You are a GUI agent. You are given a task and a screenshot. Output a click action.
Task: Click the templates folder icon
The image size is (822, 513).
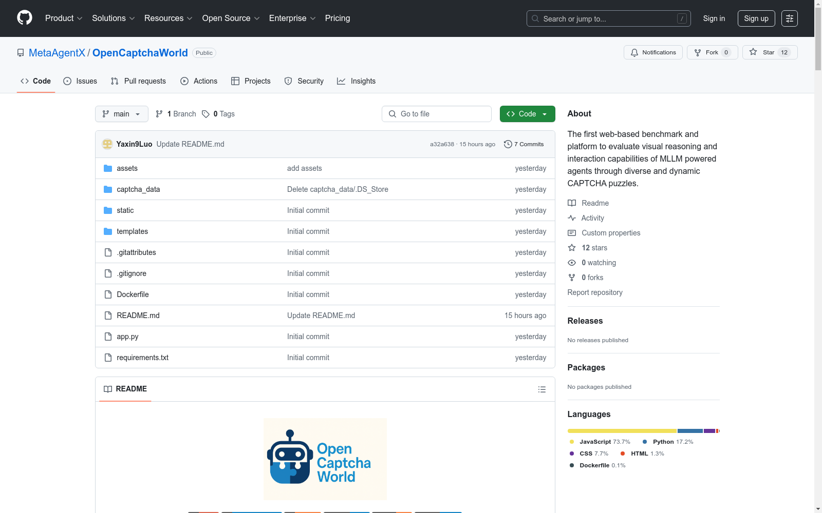[x=108, y=231]
